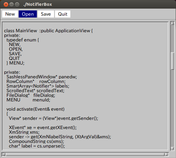Click the horizontal scrollbar right arrow
Viewport: 176px width, 158px height.
pos(167,155)
